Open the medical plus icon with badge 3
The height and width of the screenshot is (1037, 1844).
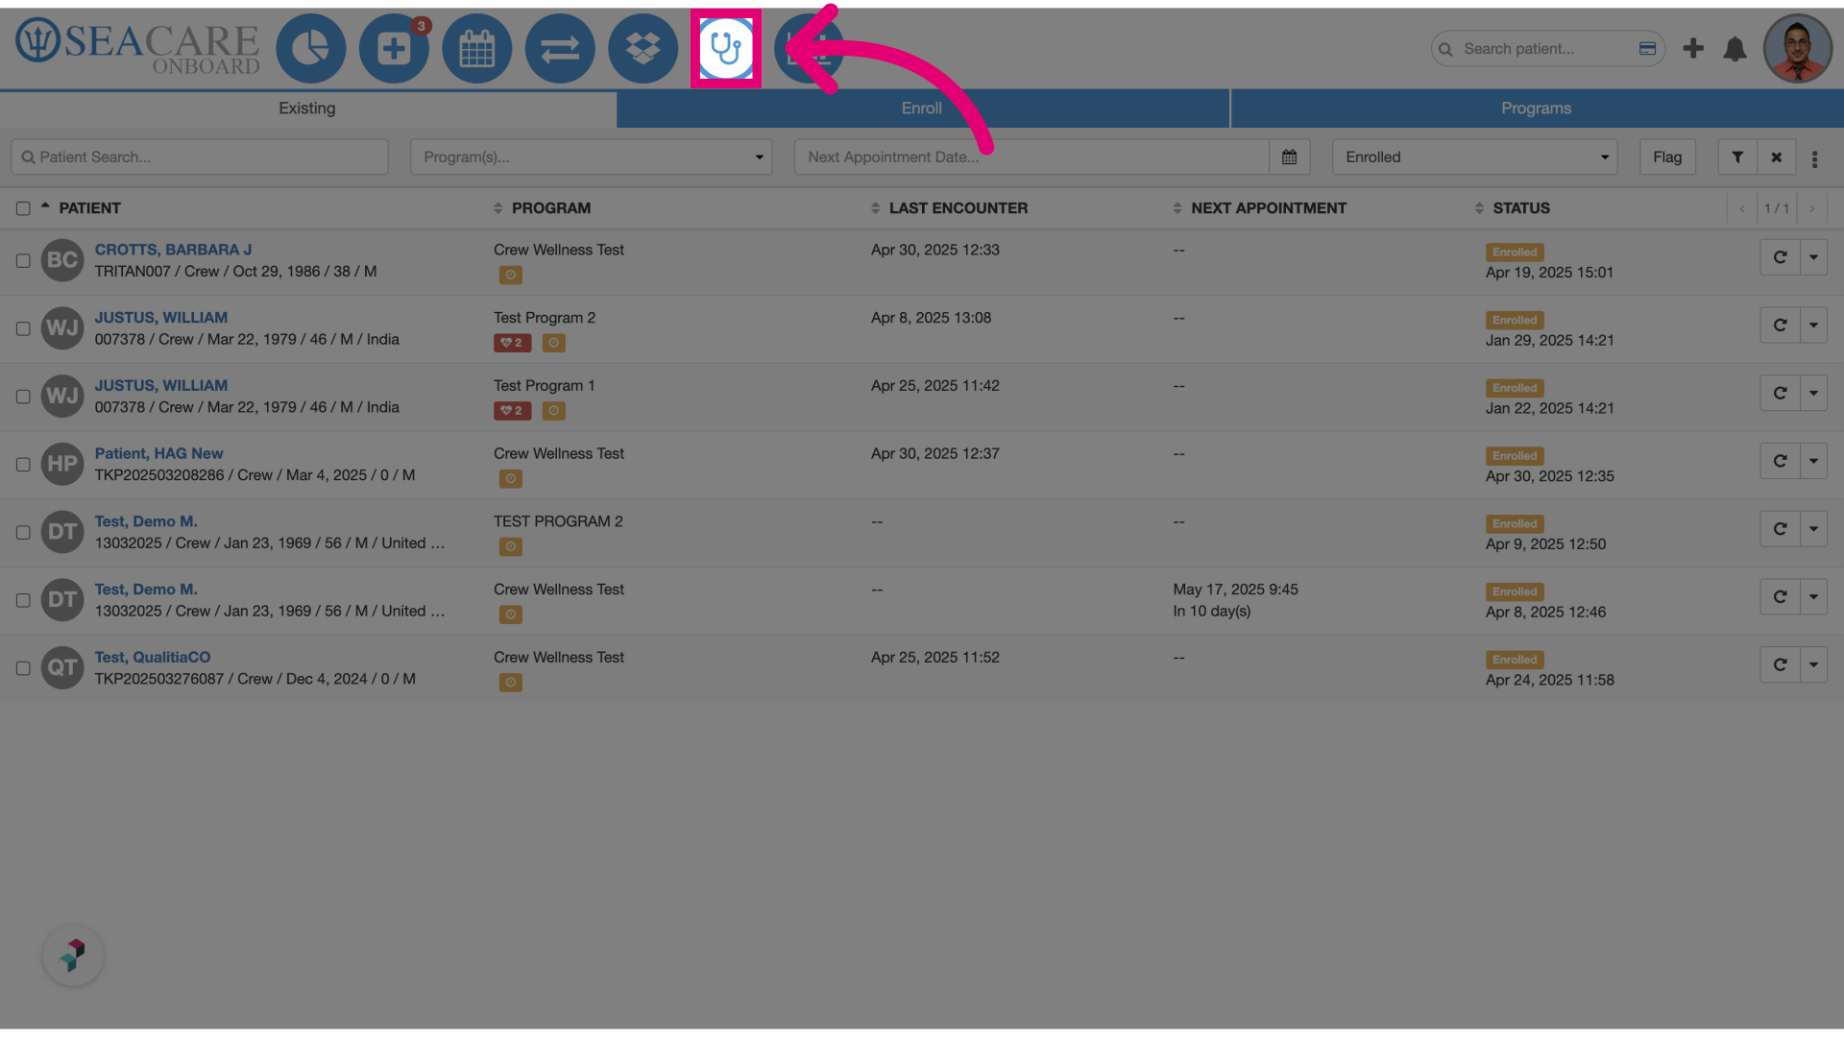pyautogui.click(x=394, y=49)
